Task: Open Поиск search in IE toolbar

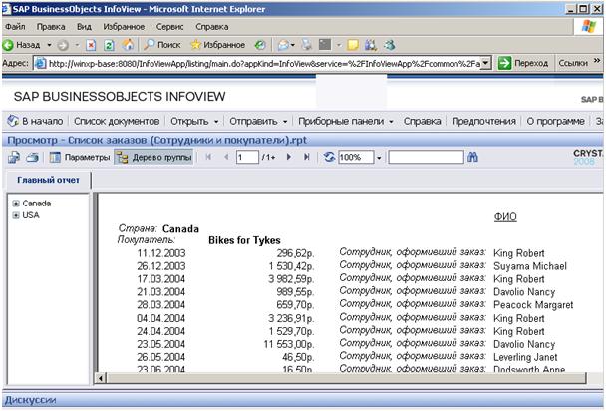Action: pos(161,45)
